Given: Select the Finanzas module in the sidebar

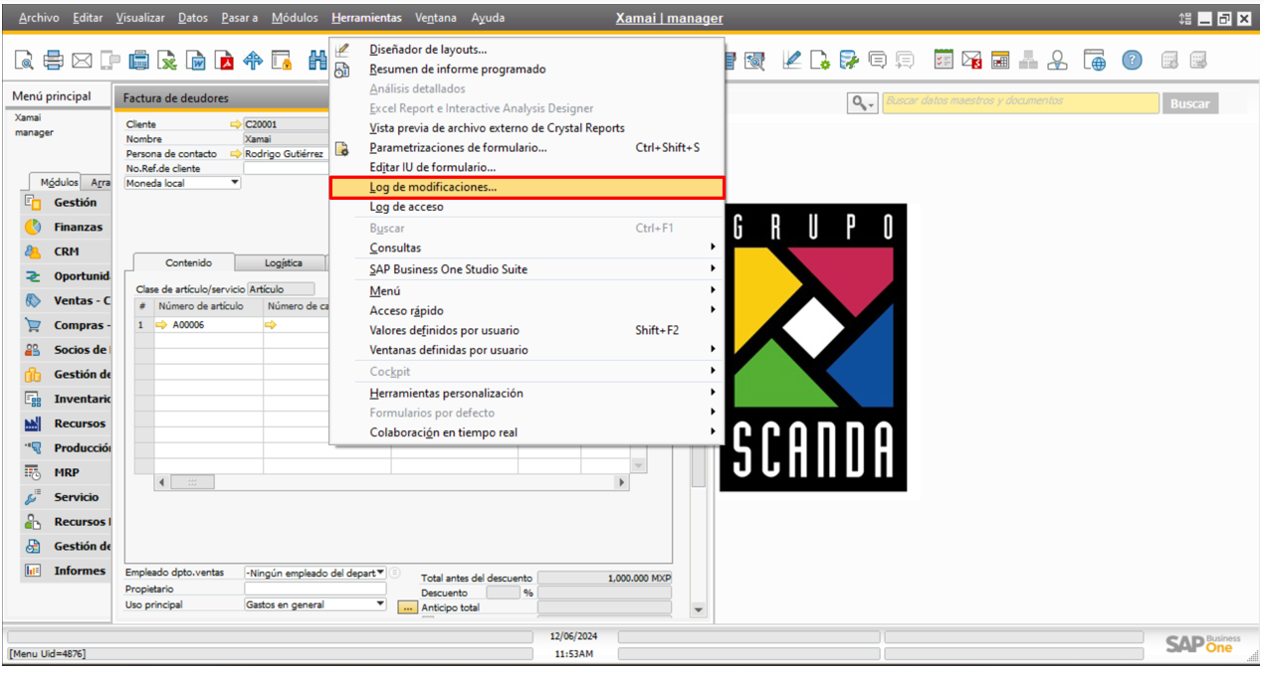Looking at the screenshot, I should 67,227.
